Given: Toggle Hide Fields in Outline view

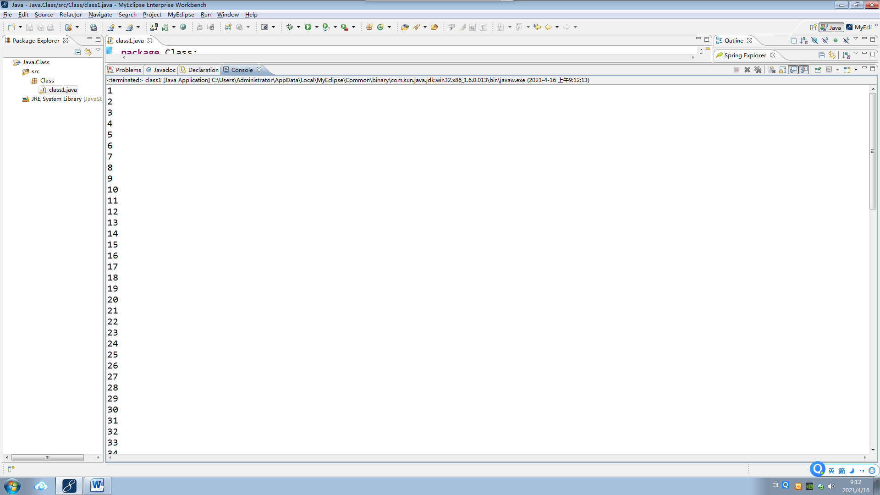Looking at the screenshot, I should click(x=814, y=40).
